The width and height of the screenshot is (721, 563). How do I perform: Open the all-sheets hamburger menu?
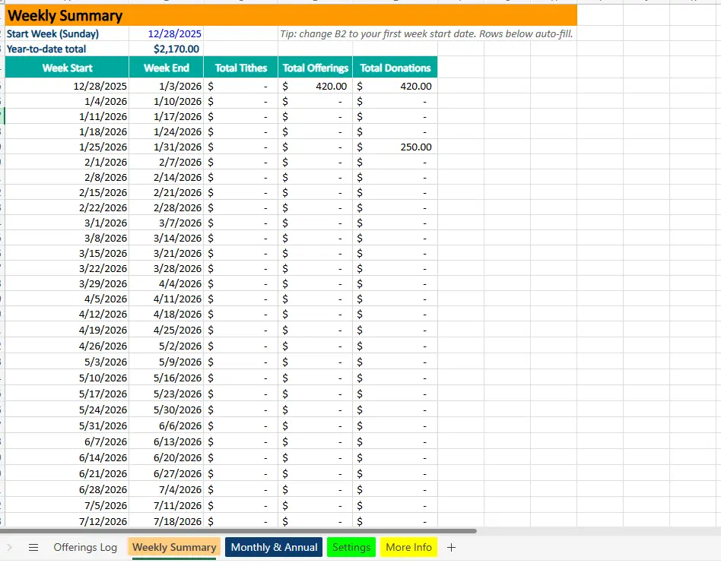(x=33, y=546)
